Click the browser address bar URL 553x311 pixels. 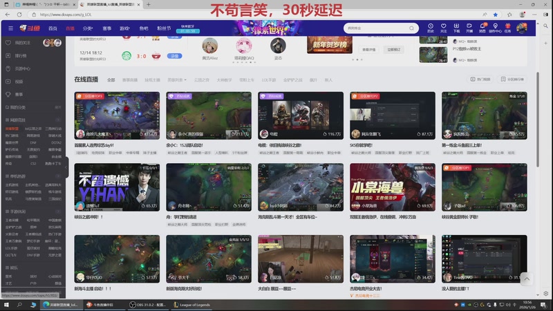pyautogui.click(x=66, y=15)
